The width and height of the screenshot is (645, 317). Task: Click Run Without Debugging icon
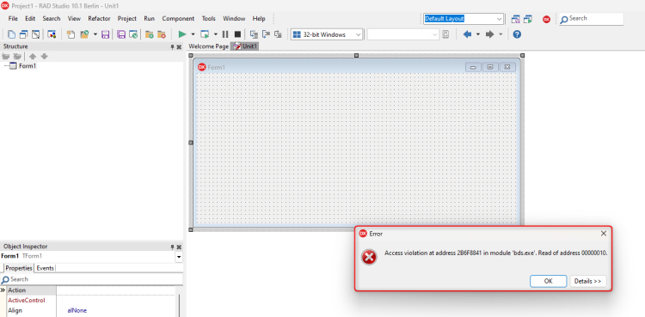click(x=205, y=34)
